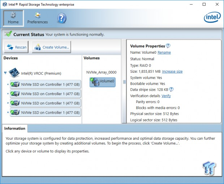Click the Increase size link
This screenshot has width=224, height=184.
click(x=172, y=72)
